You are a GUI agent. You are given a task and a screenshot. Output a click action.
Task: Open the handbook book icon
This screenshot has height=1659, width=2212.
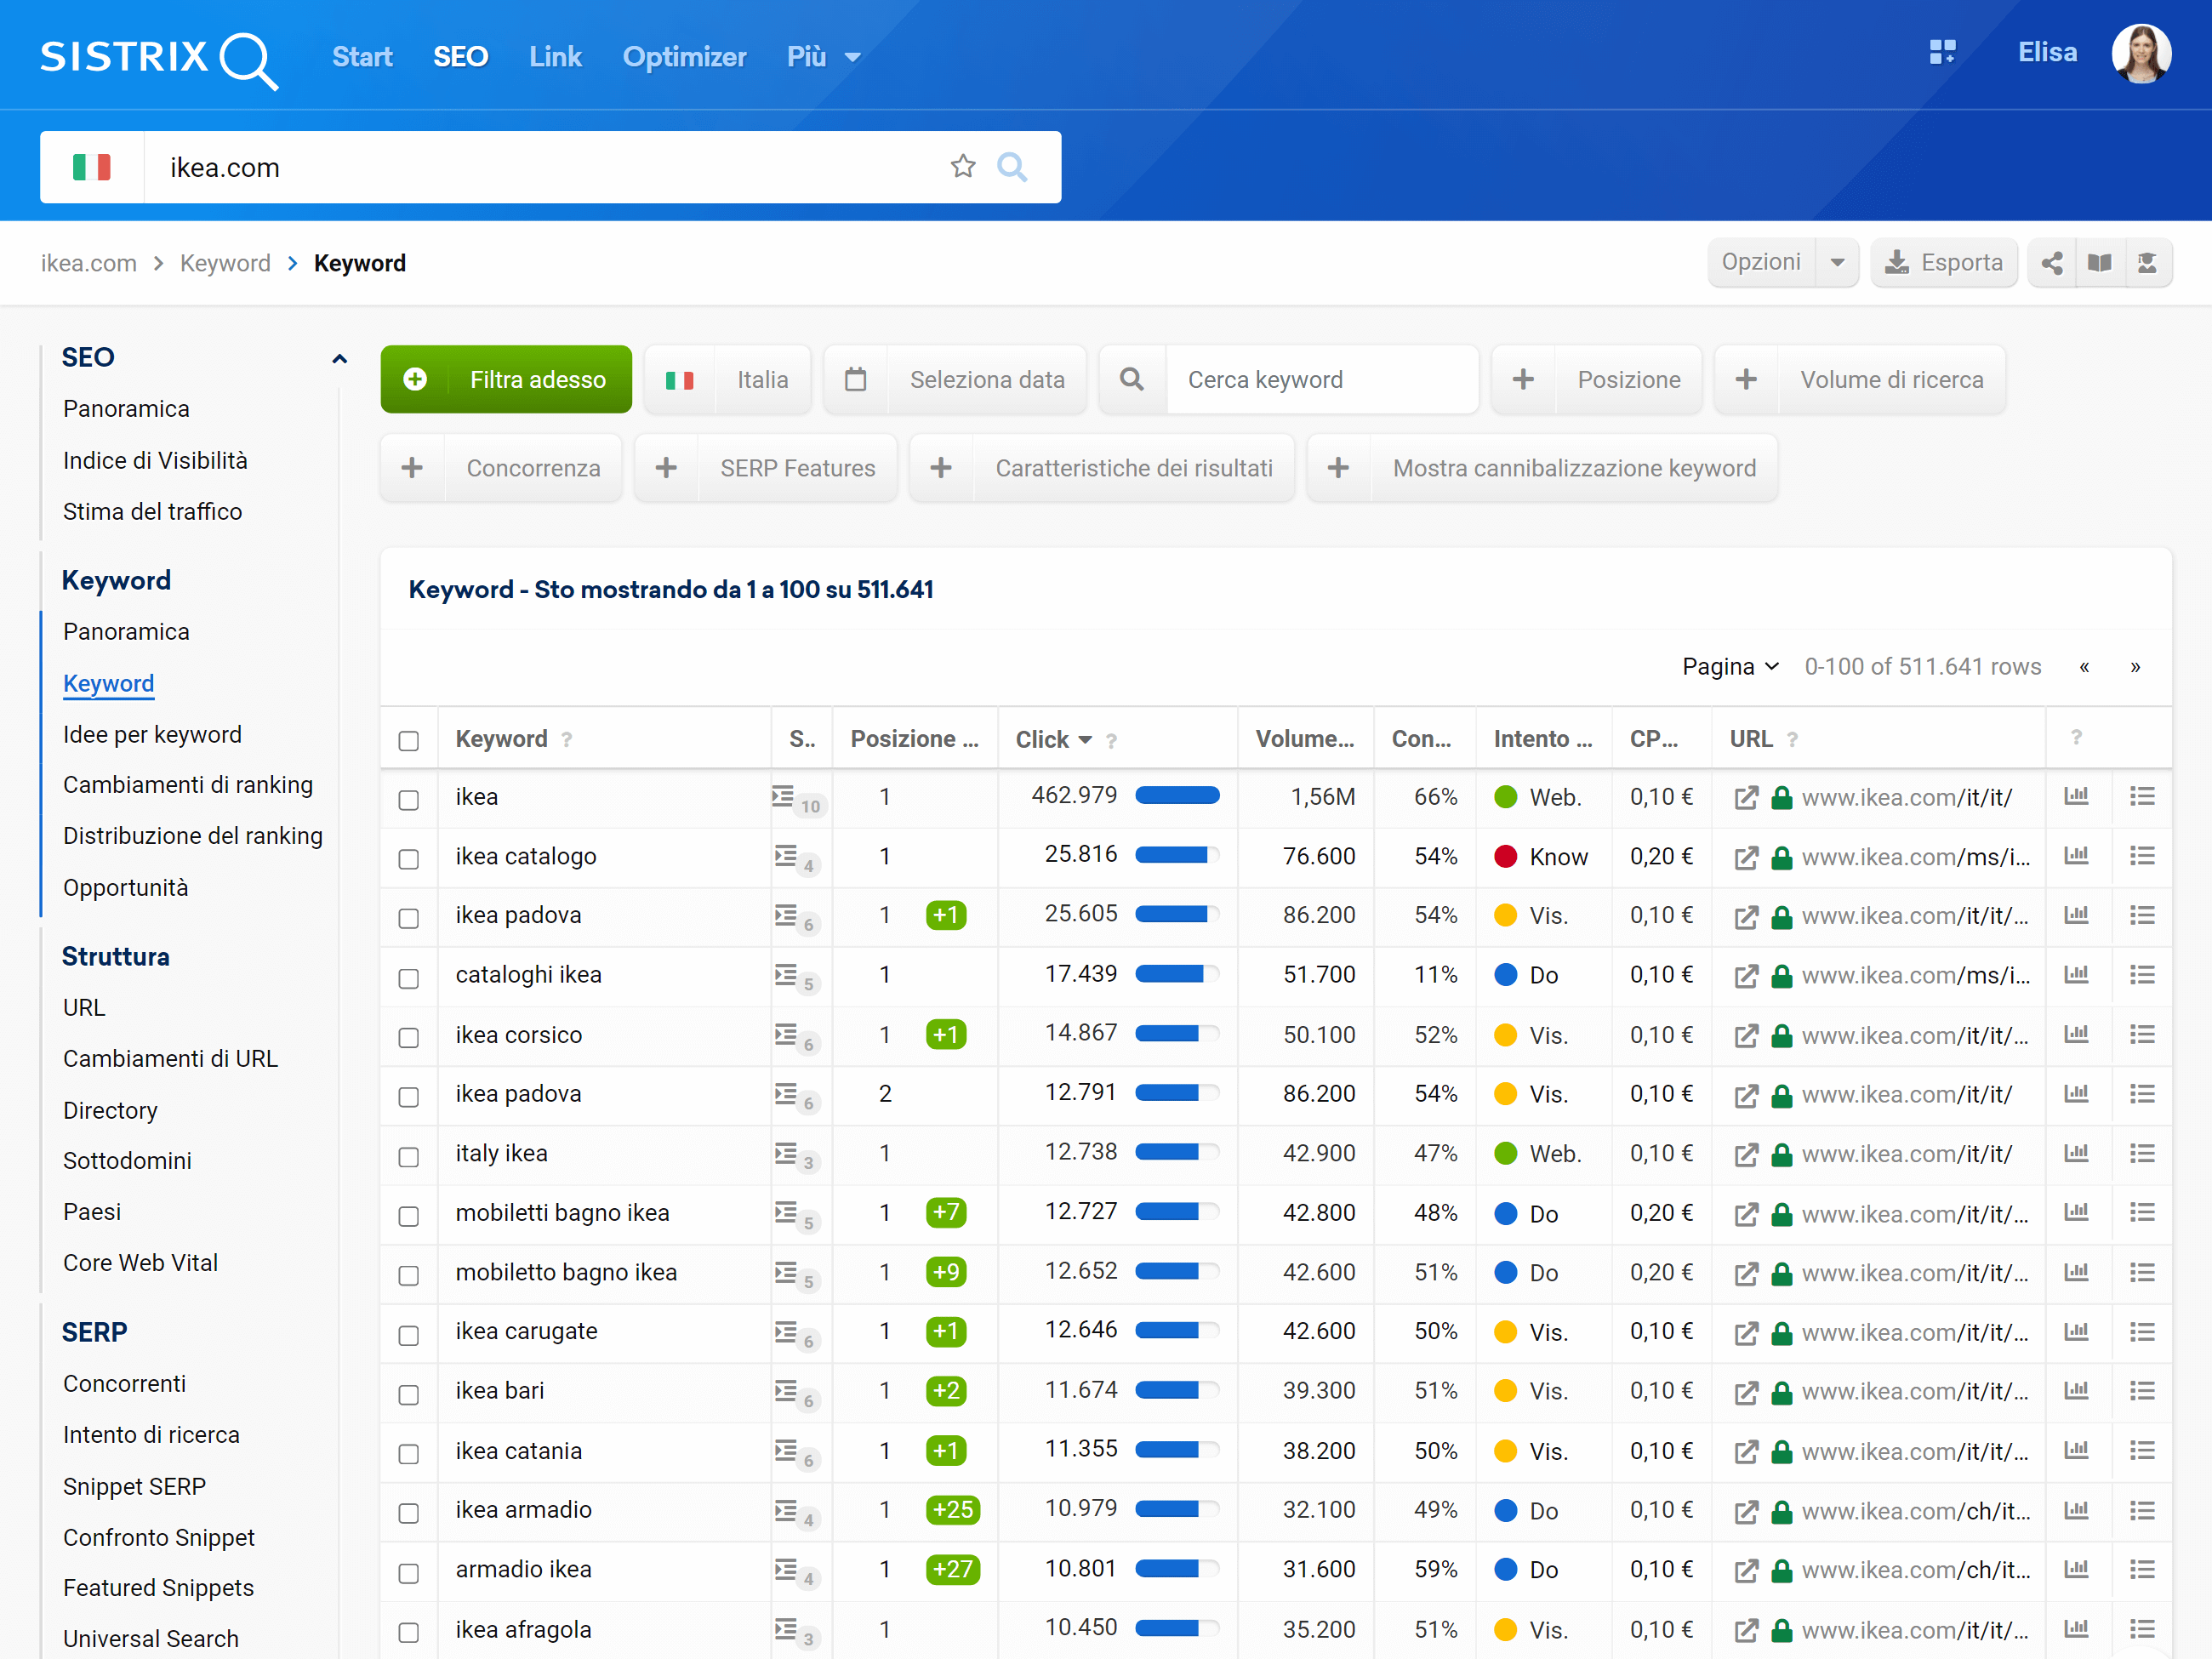pyautogui.click(x=2100, y=263)
